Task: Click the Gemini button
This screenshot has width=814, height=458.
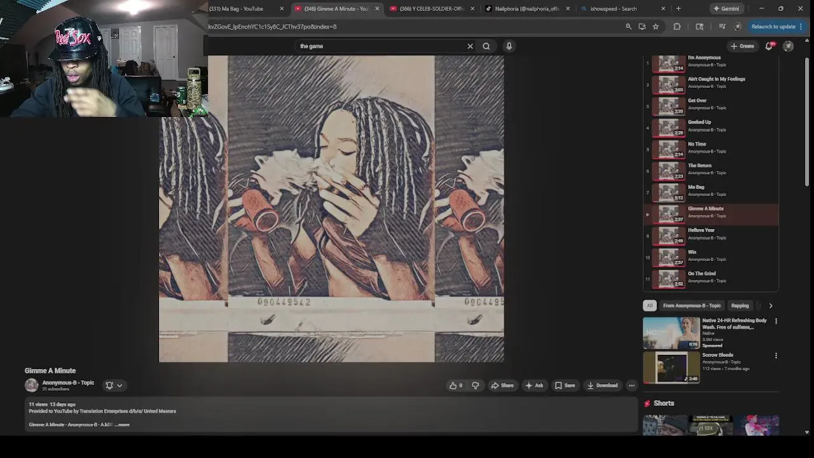Action: point(726,8)
